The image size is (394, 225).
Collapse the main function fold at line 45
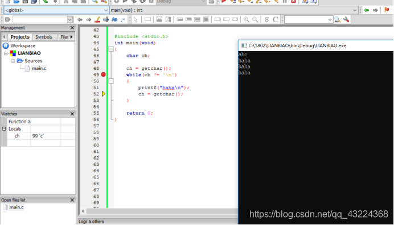click(111, 49)
